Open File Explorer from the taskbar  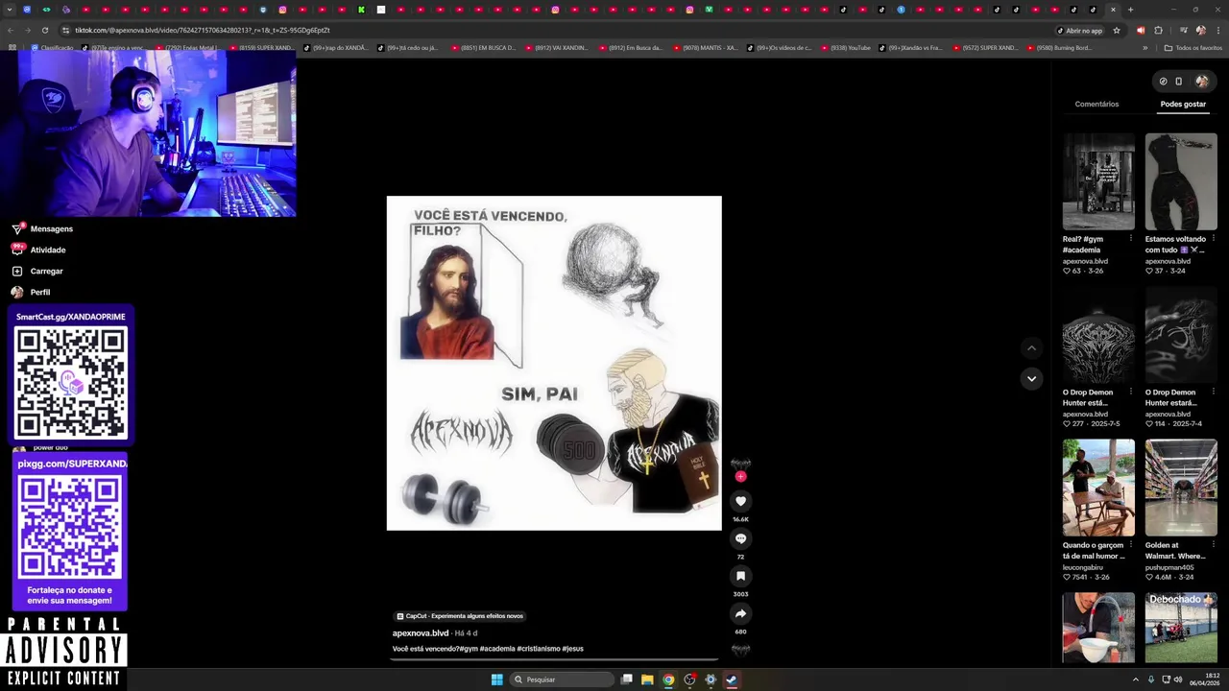pyautogui.click(x=647, y=679)
